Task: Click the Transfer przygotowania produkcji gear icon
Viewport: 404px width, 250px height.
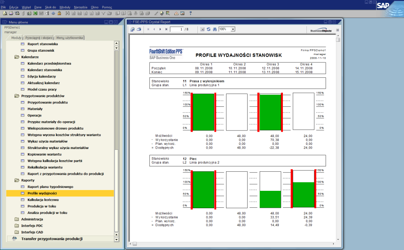Action: [15, 239]
